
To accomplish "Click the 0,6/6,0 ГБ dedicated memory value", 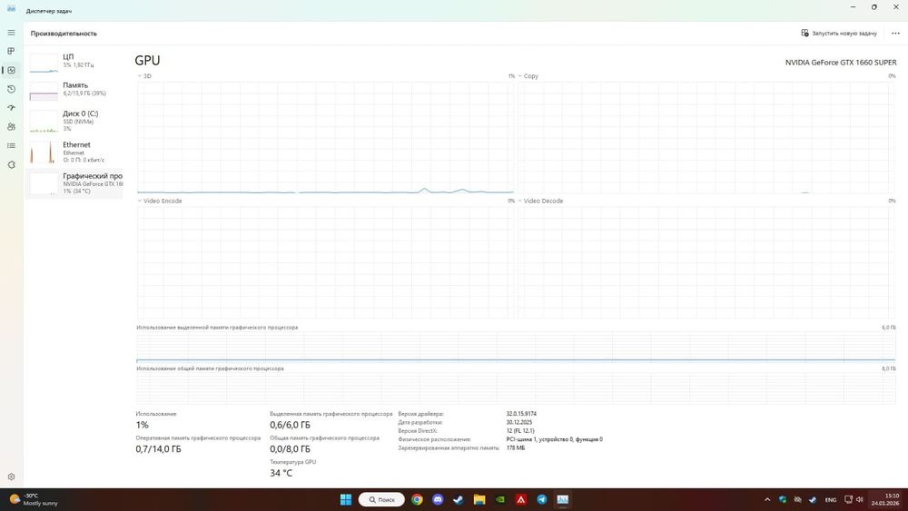I will coord(290,425).
